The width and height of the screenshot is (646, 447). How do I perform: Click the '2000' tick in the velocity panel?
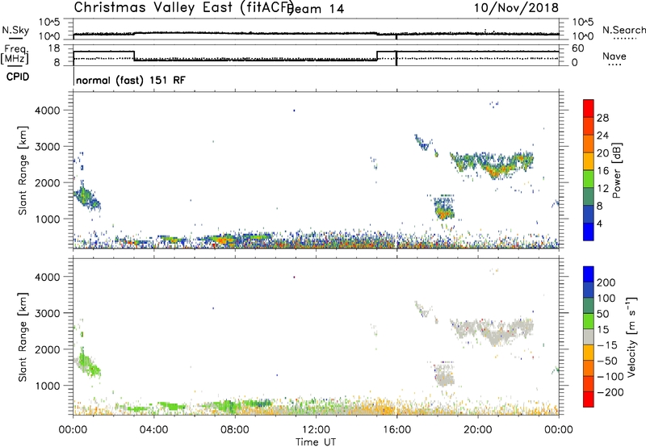pos(48,349)
